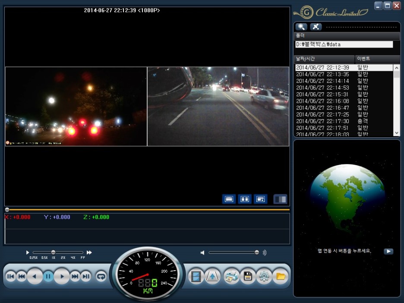404x303 pixels.
Task: Click the satellite GPS icon
Action: point(316,27)
